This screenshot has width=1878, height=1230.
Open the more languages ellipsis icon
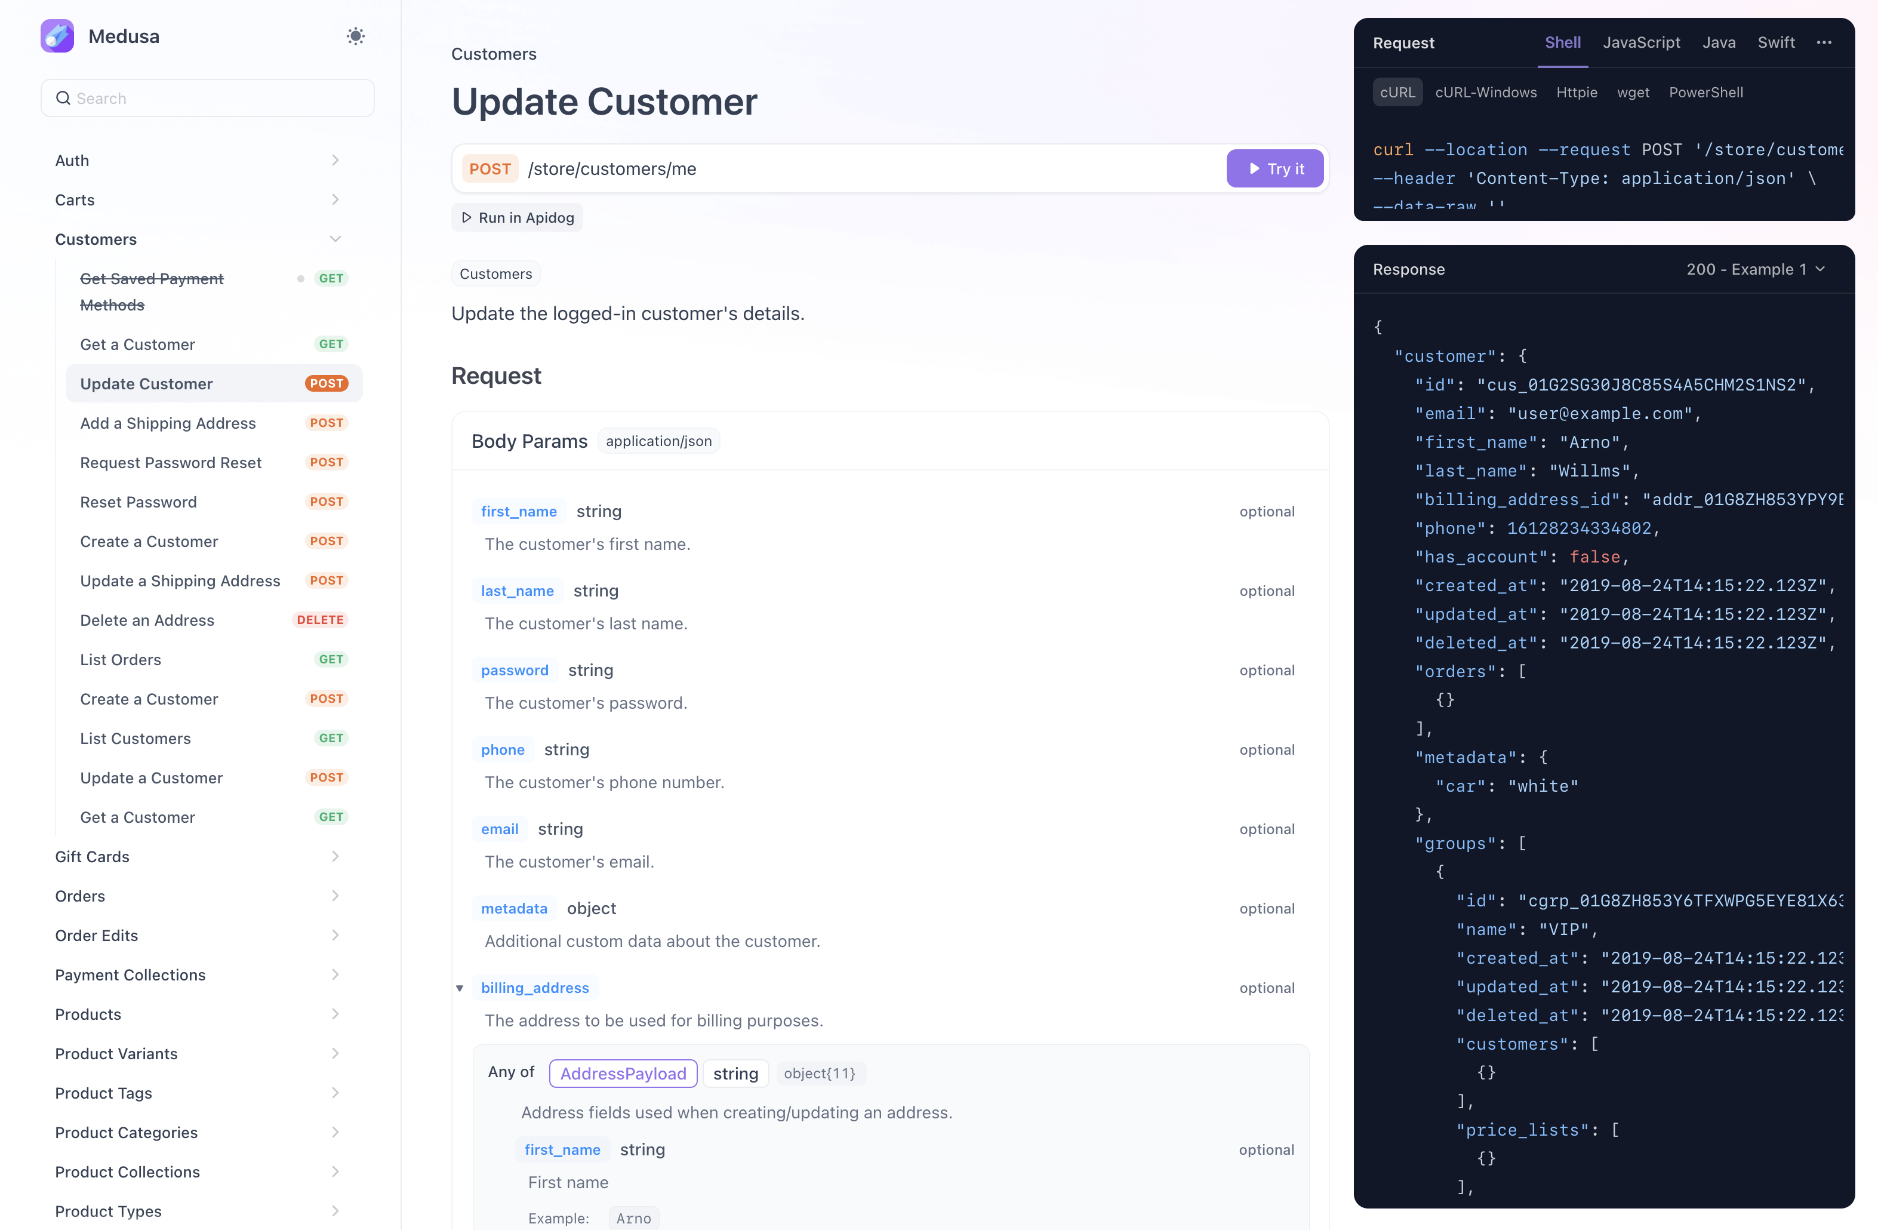(x=1824, y=42)
